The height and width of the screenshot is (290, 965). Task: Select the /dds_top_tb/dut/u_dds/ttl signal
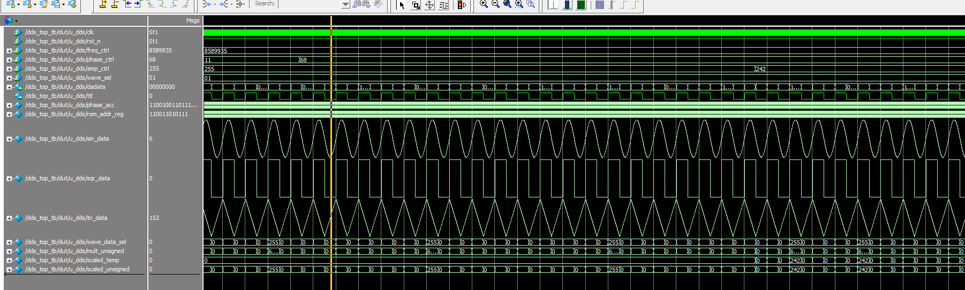59,96
